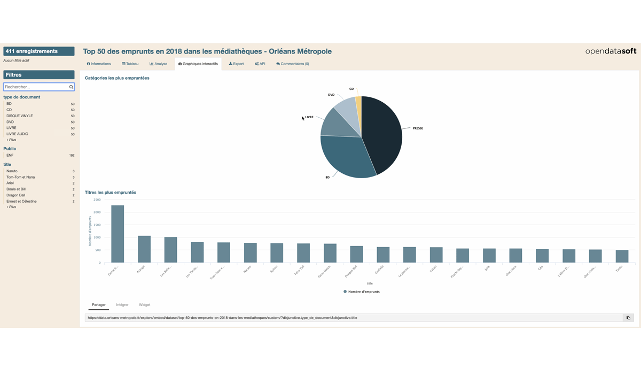Go to the Export tab
Image resolution: width=641 pixels, height=390 pixels.
pos(236,64)
